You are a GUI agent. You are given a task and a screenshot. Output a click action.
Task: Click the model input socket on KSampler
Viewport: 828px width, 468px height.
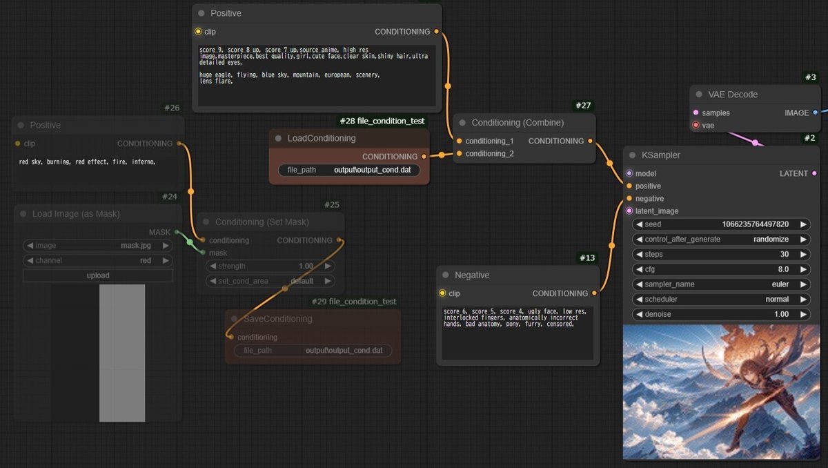pyautogui.click(x=629, y=173)
